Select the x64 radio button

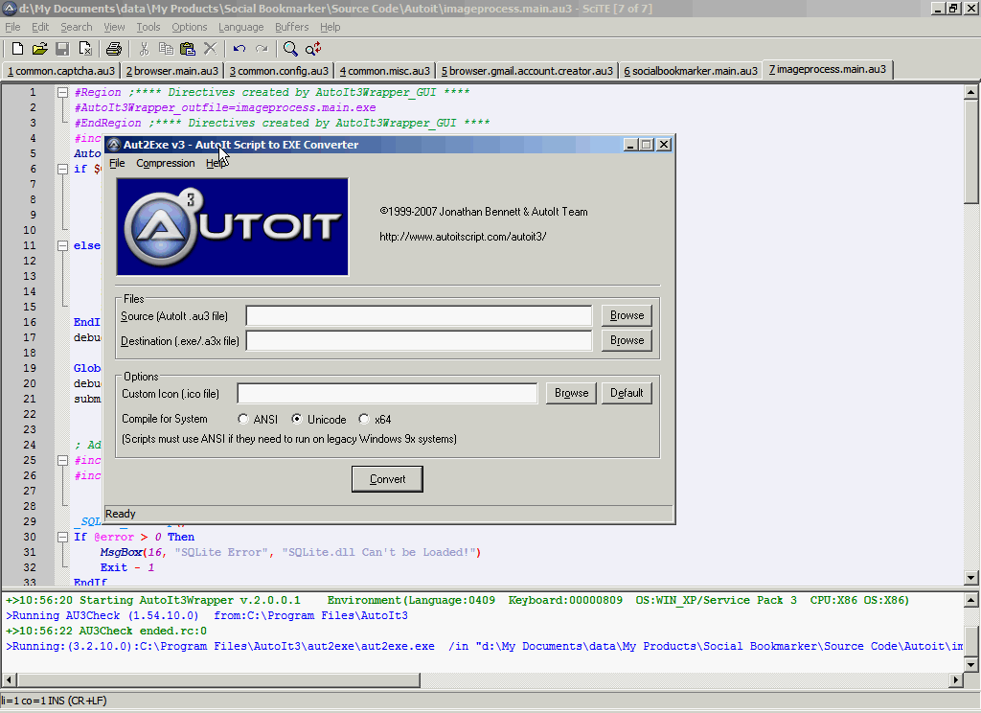[364, 419]
